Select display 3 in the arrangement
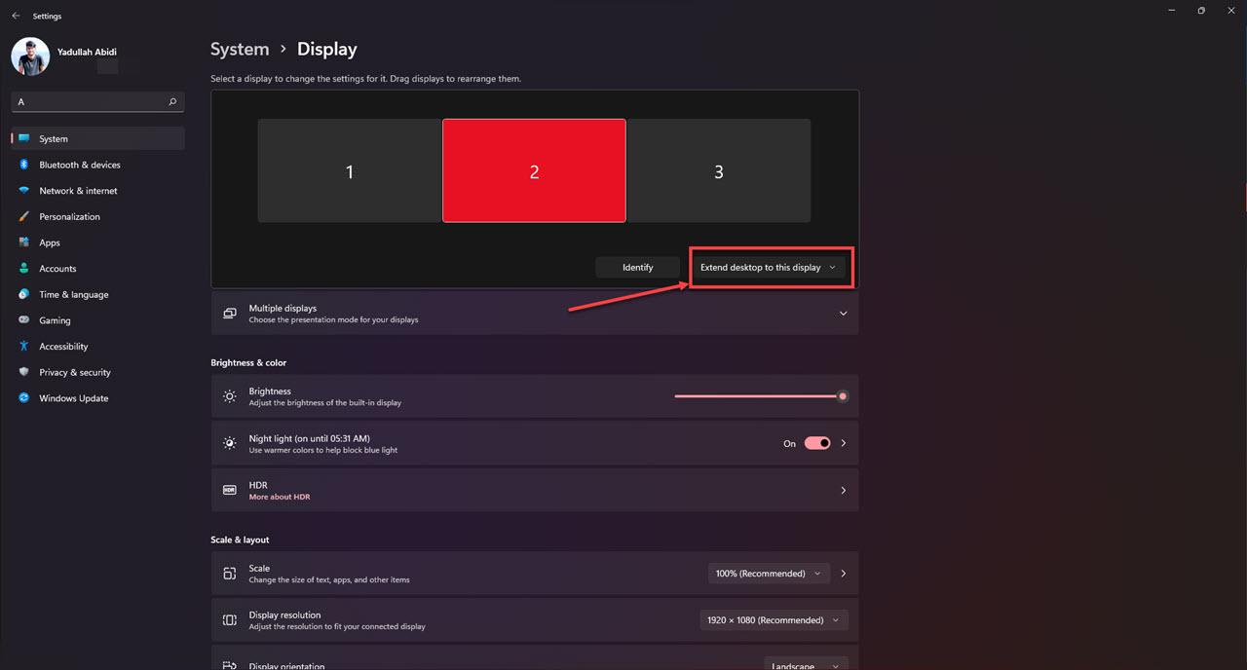 (x=719, y=171)
